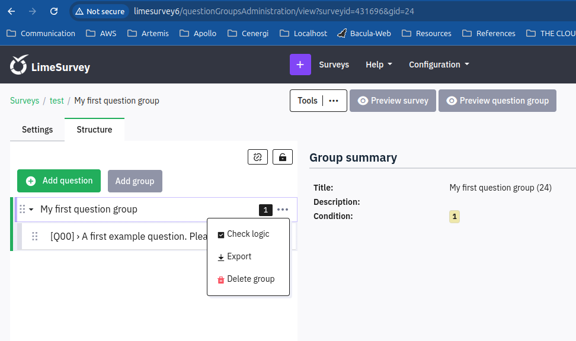Click the browser back arrow
This screenshot has width=576, height=341.
tap(11, 11)
